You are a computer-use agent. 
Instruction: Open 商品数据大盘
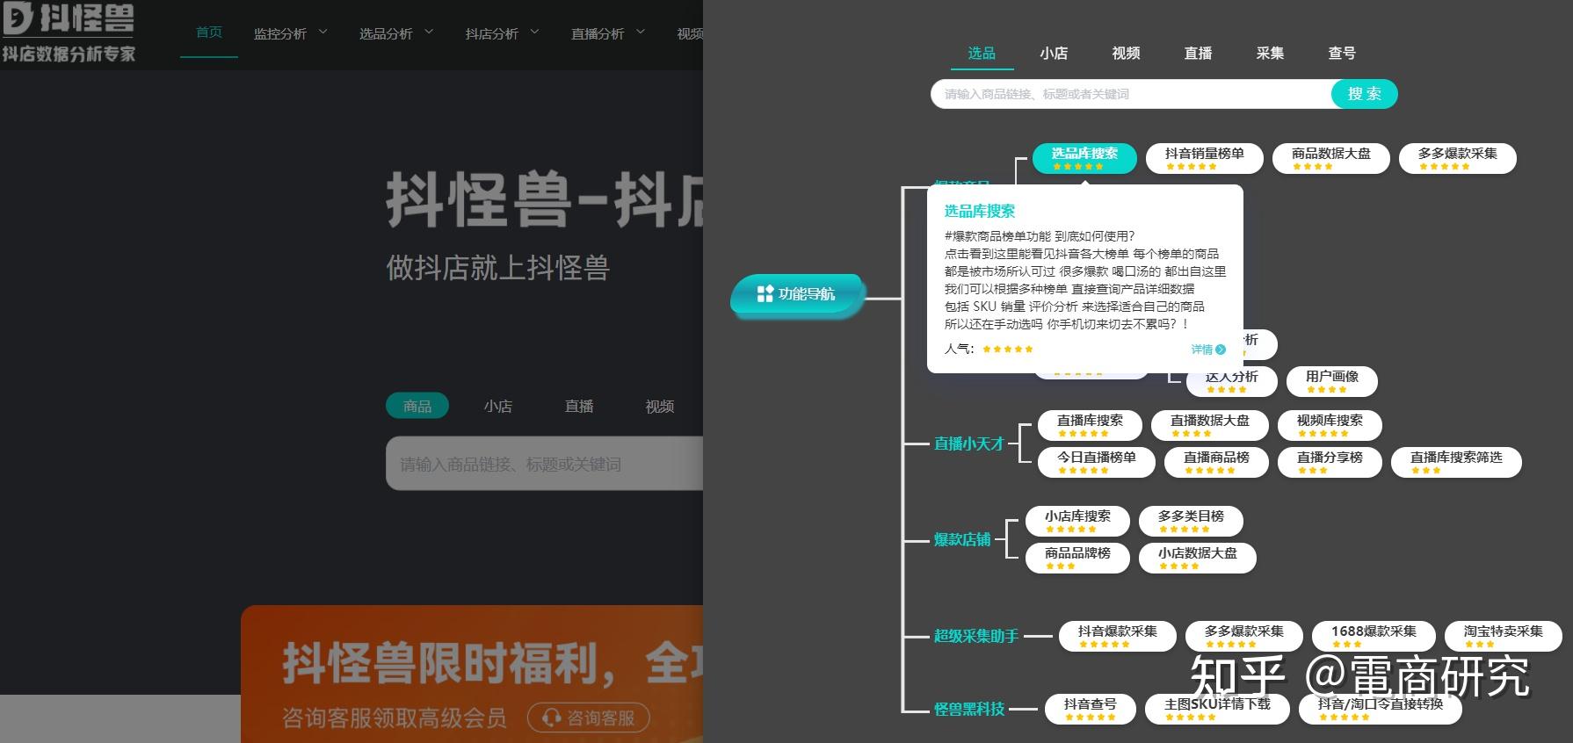click(1331, 158)
